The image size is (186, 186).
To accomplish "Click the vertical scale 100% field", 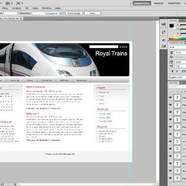I will [x=180, y=62].
